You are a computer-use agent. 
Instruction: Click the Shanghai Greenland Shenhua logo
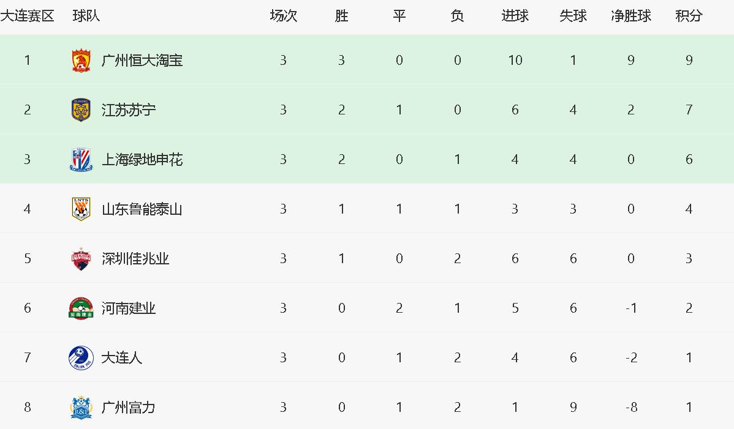click(81, 160)
